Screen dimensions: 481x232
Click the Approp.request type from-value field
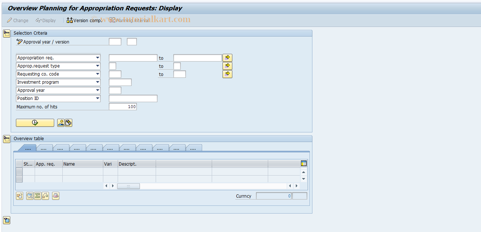tap(113, 66)
